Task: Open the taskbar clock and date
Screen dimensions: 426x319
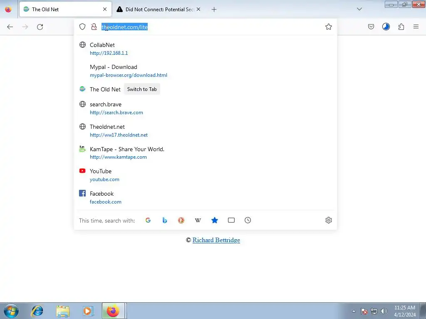Action: pyautogui.click(x=405, y=311)
